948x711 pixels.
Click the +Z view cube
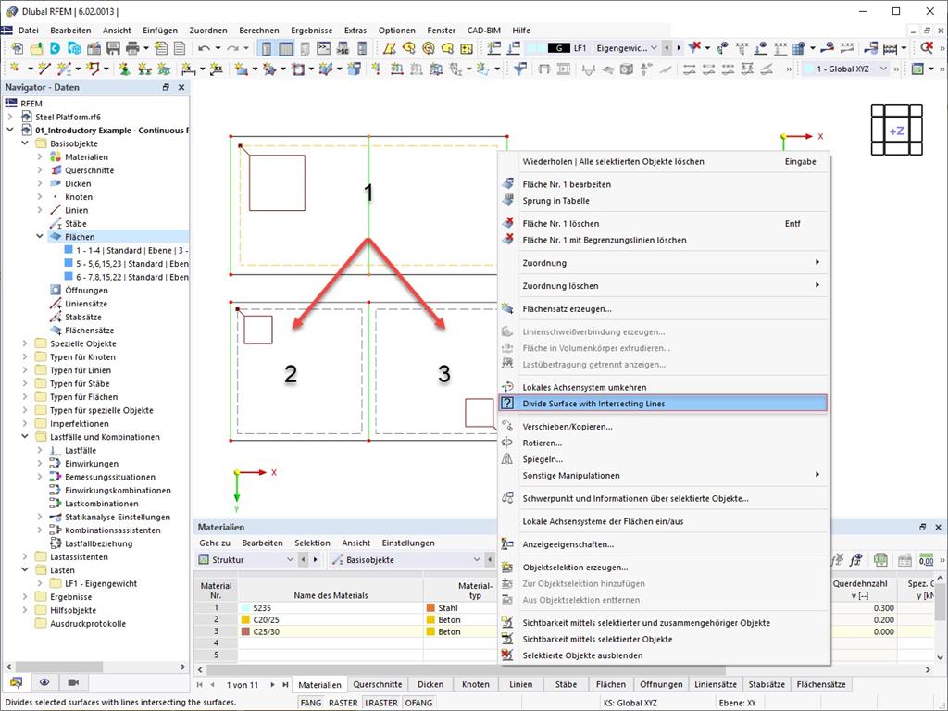(x=896, y=130)
